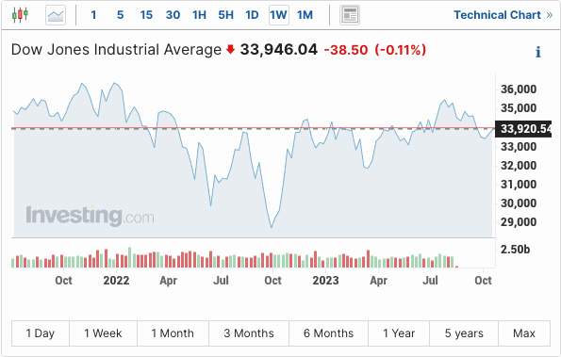Click the 36,000 axis label

519,89
